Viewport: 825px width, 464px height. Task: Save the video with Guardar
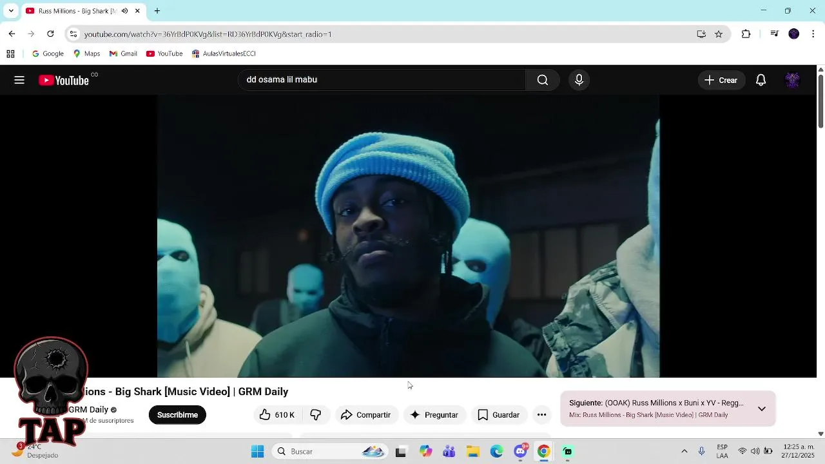pos(498,415)
